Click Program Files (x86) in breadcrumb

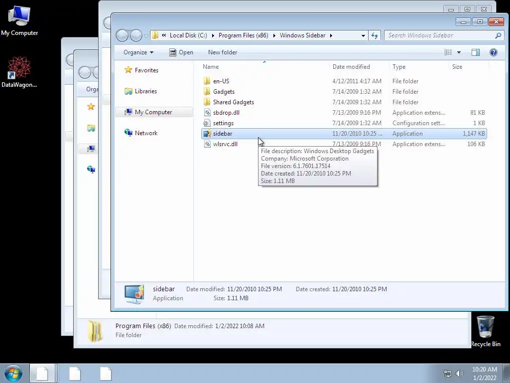243,35
